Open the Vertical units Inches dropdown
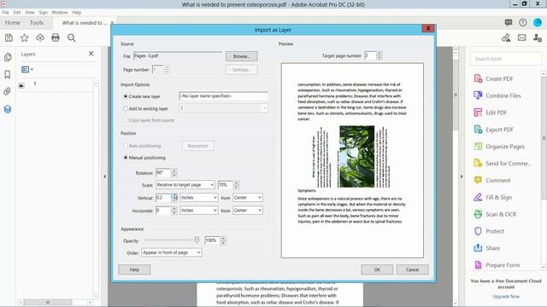Screen dimensions: 547x307 (199, 198)
